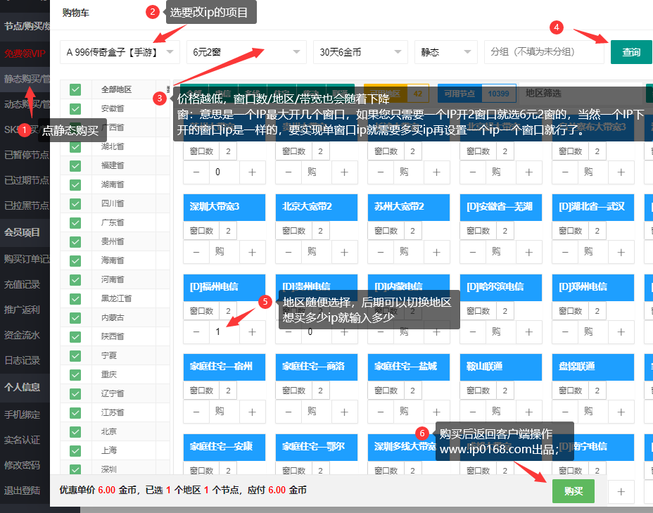Click the 深圳大带宽3 quantity field
The height and width of the screenshot is (513, 653).
tap(224, 252)
